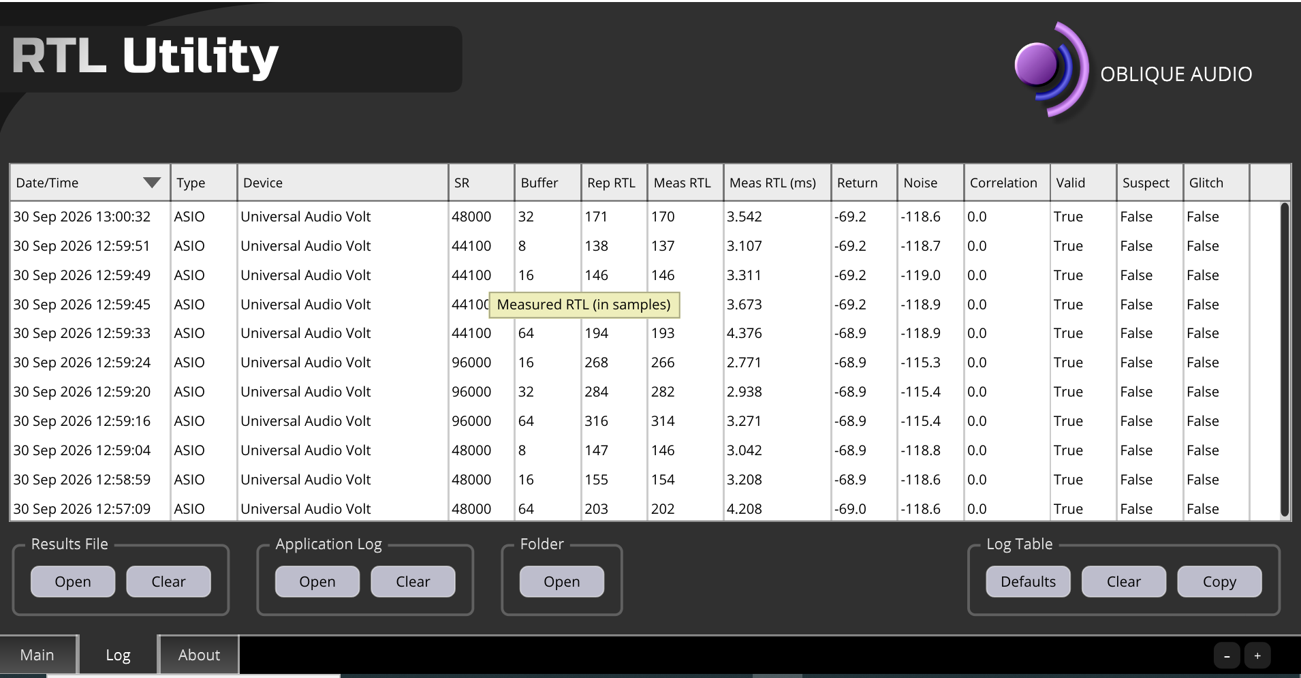Click the minus zoom button

point(1227,656)
